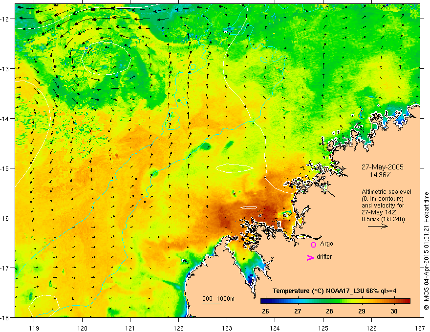Click the longitude axis label 127
The width and height of the screenshot is (430, 332).
pyautogui.click(x=420, y=328)
